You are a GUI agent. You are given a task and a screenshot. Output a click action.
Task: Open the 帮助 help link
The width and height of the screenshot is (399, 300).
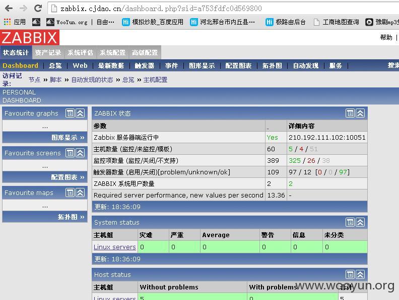point(386,38)
